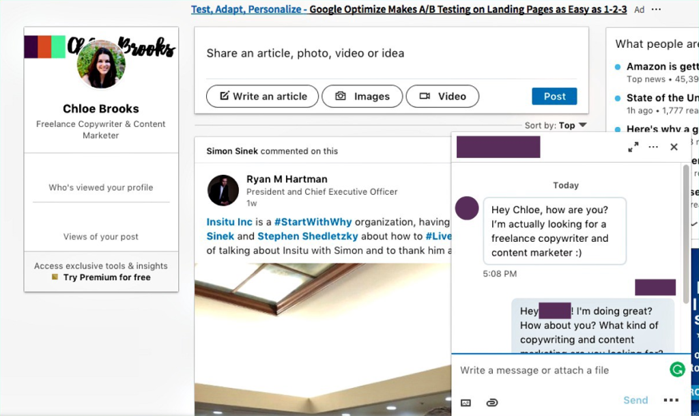Viewport: 699px width, 416px height.
Task: Add Images to a new post
Action: pyautogui.click(x=362, y=96)
